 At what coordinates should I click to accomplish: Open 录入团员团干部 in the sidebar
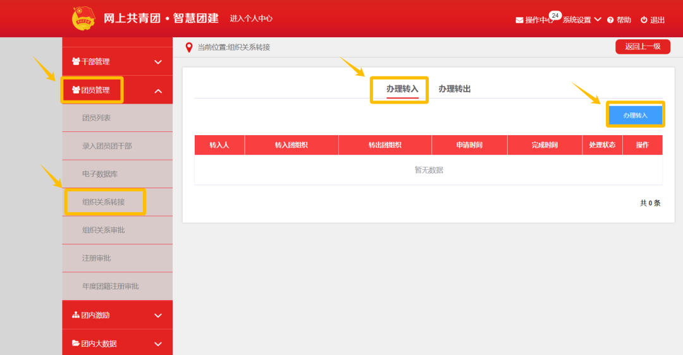[x=117, y=146]
